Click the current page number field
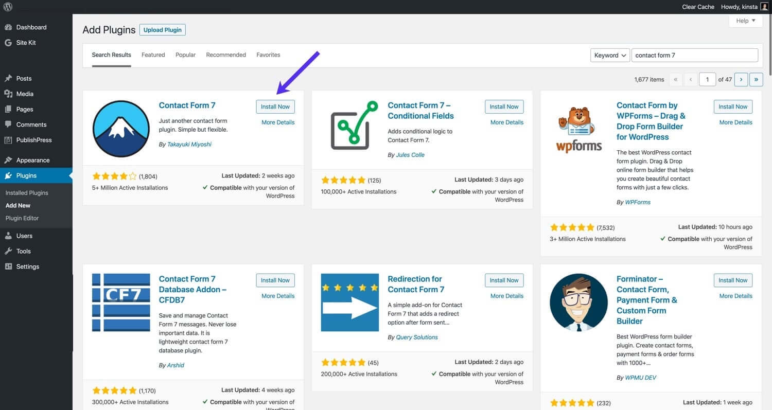772x410 pixels. pos(708,79)
